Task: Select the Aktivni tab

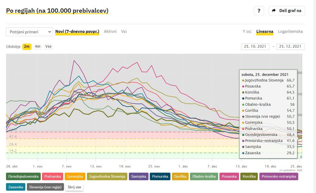Action: [110, 32]
